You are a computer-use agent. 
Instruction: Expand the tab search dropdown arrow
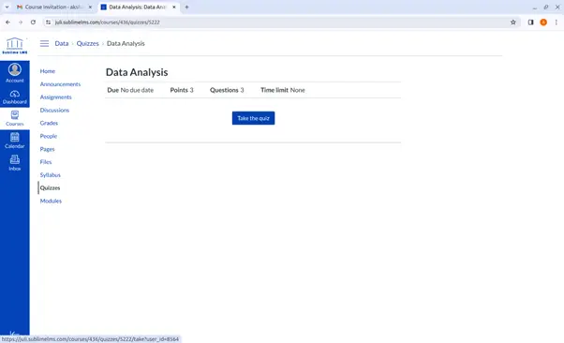[x=7, y=7]
